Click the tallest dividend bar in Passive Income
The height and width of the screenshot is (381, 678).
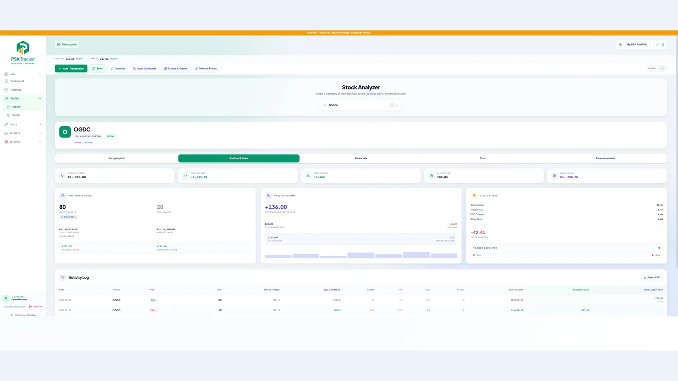pyautogui.click(x=416, y=255)
